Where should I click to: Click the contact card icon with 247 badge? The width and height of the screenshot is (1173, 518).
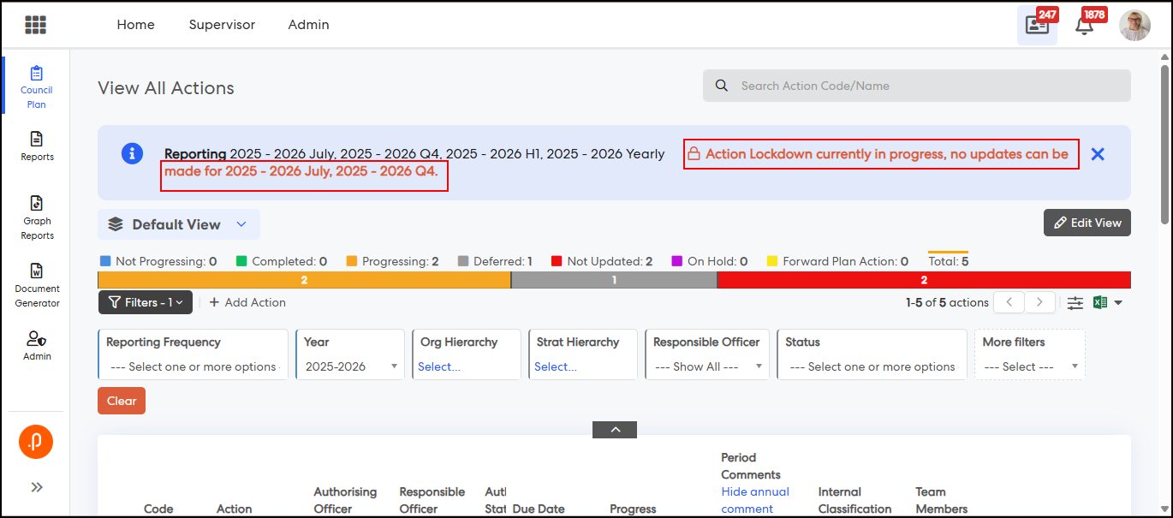pyautogui.click(x=1037, y=26)
